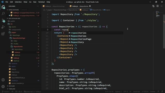Click the master branch indicator
Viewport: 165px width, 93px height.
coord(6,91)
